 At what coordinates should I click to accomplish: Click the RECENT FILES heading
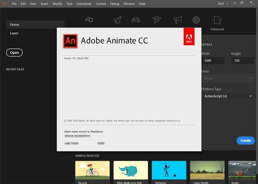[15, 69]
